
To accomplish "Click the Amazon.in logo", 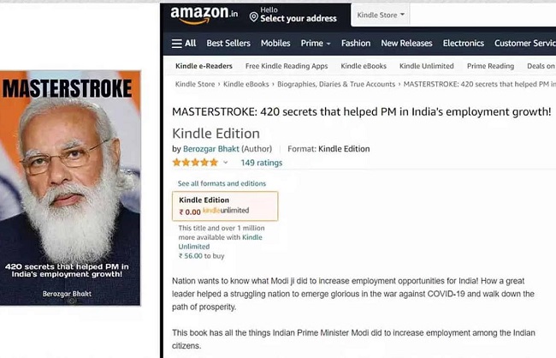I will click(x=204, y=15).
